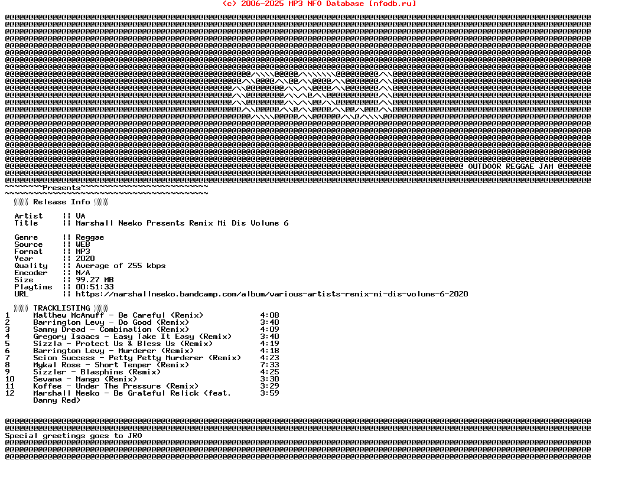638x496 pixels.
Task: Select the OUTDOOR REGGAE JAM group name
Action: tap(510, 167)
